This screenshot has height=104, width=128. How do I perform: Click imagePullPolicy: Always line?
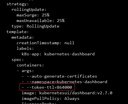tap(50, 99)
